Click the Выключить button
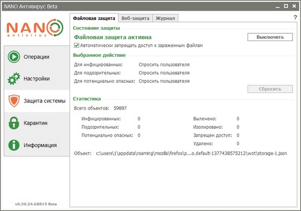Image resolution: width=301 pixels, height=211 pixels. click(x=270, y=37)
